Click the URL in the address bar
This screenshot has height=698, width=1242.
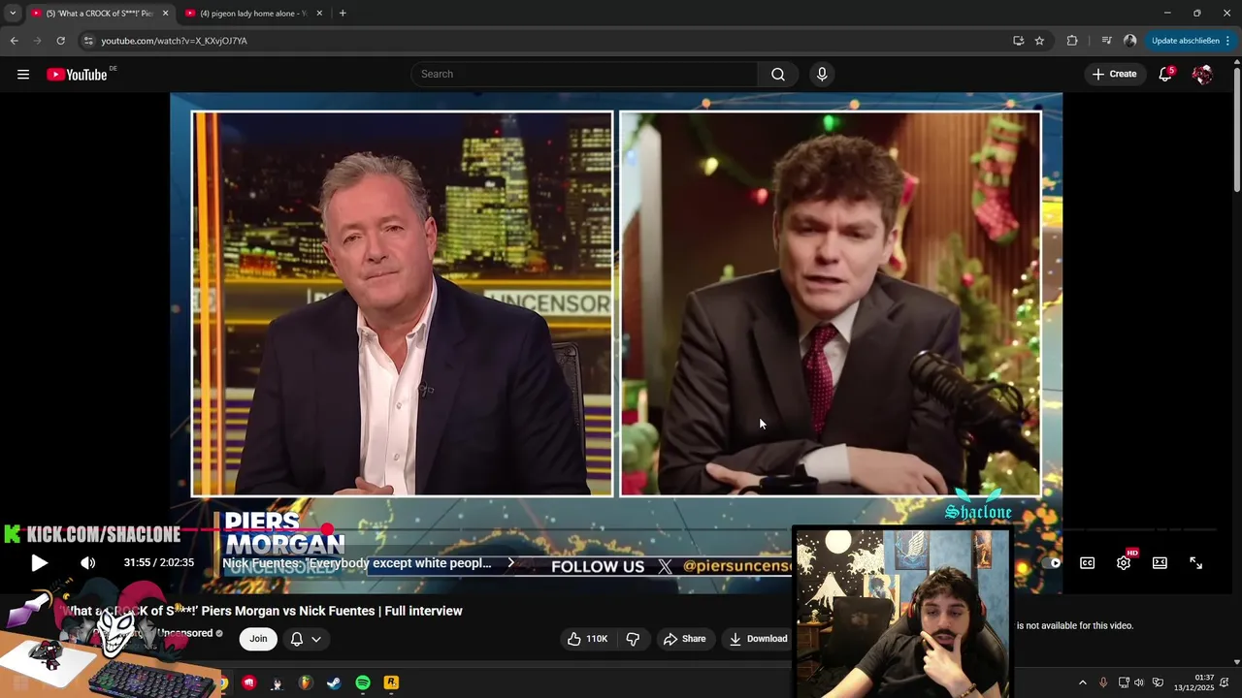pos(175,41)
